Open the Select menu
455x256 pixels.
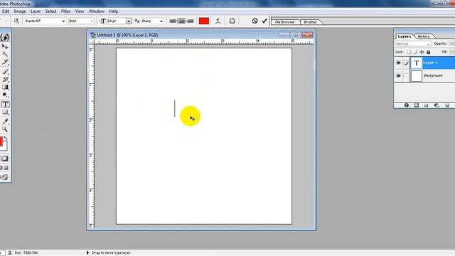50,11
